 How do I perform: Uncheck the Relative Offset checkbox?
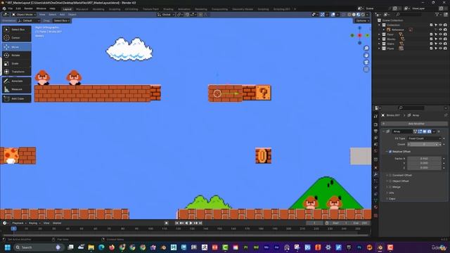point(390,152)
